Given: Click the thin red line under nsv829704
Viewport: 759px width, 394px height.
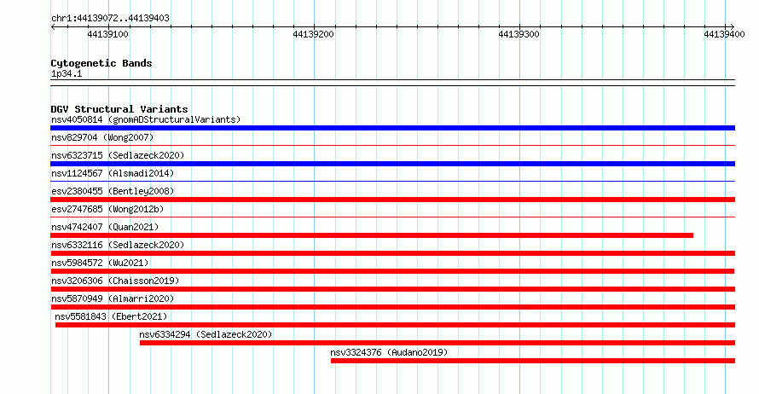Looking at the screenshot, I should [392, 145].
